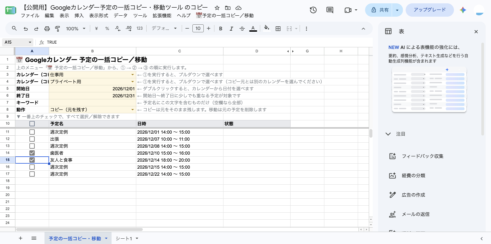
Task: Open the borders tool
Action: [278, 29]
